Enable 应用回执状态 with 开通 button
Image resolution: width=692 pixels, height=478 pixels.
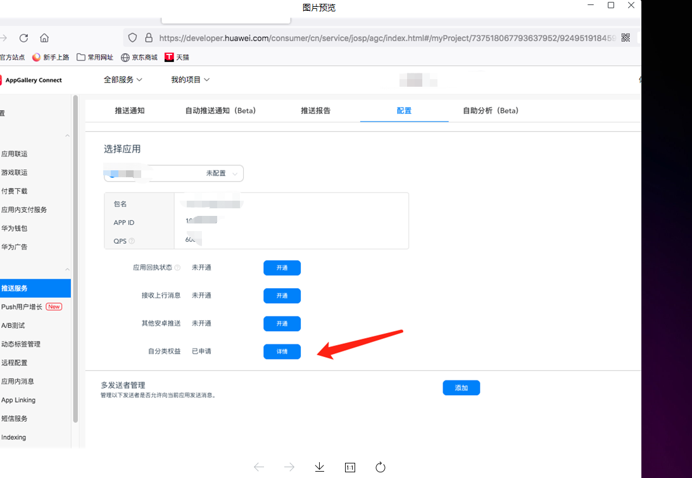tap(282, 268)
